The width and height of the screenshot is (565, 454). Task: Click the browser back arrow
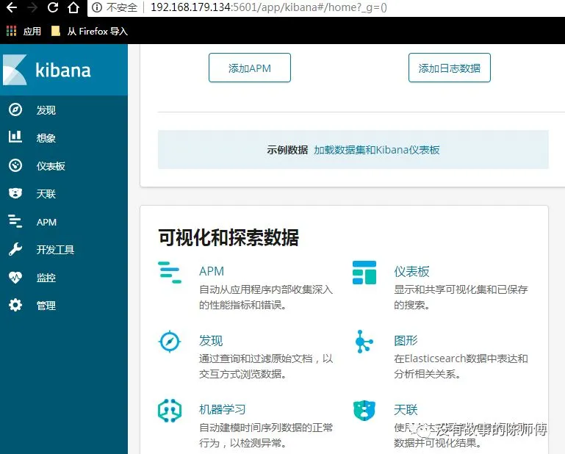(x=12, y=7)
